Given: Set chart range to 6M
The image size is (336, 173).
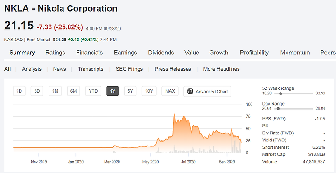Looking at the screenshot, I should (x=73, y=91).
